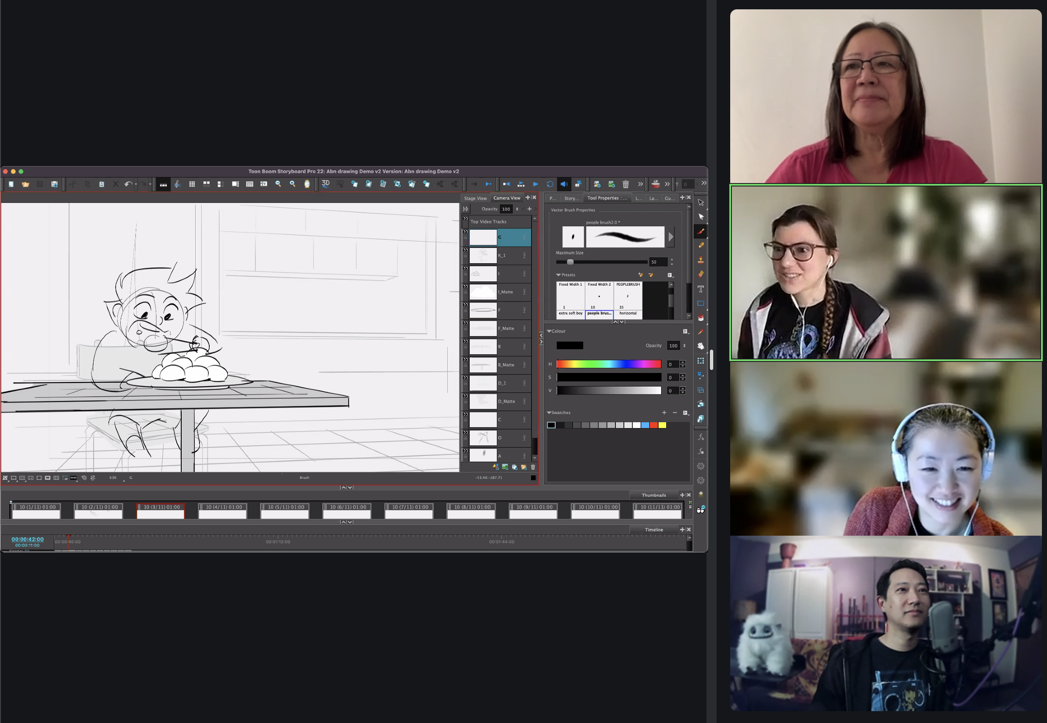Select the Pencil tool

701,245
